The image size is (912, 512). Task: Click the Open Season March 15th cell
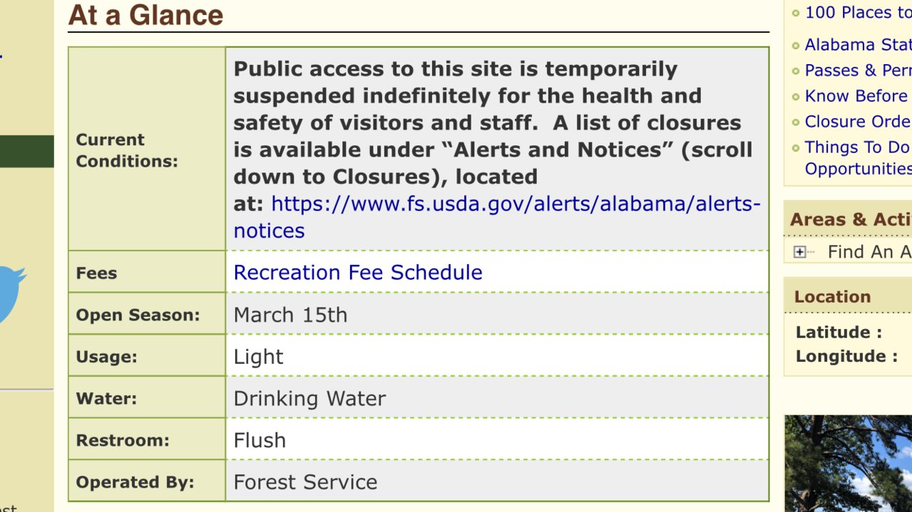pyautogui.click(x=497, y=314)
